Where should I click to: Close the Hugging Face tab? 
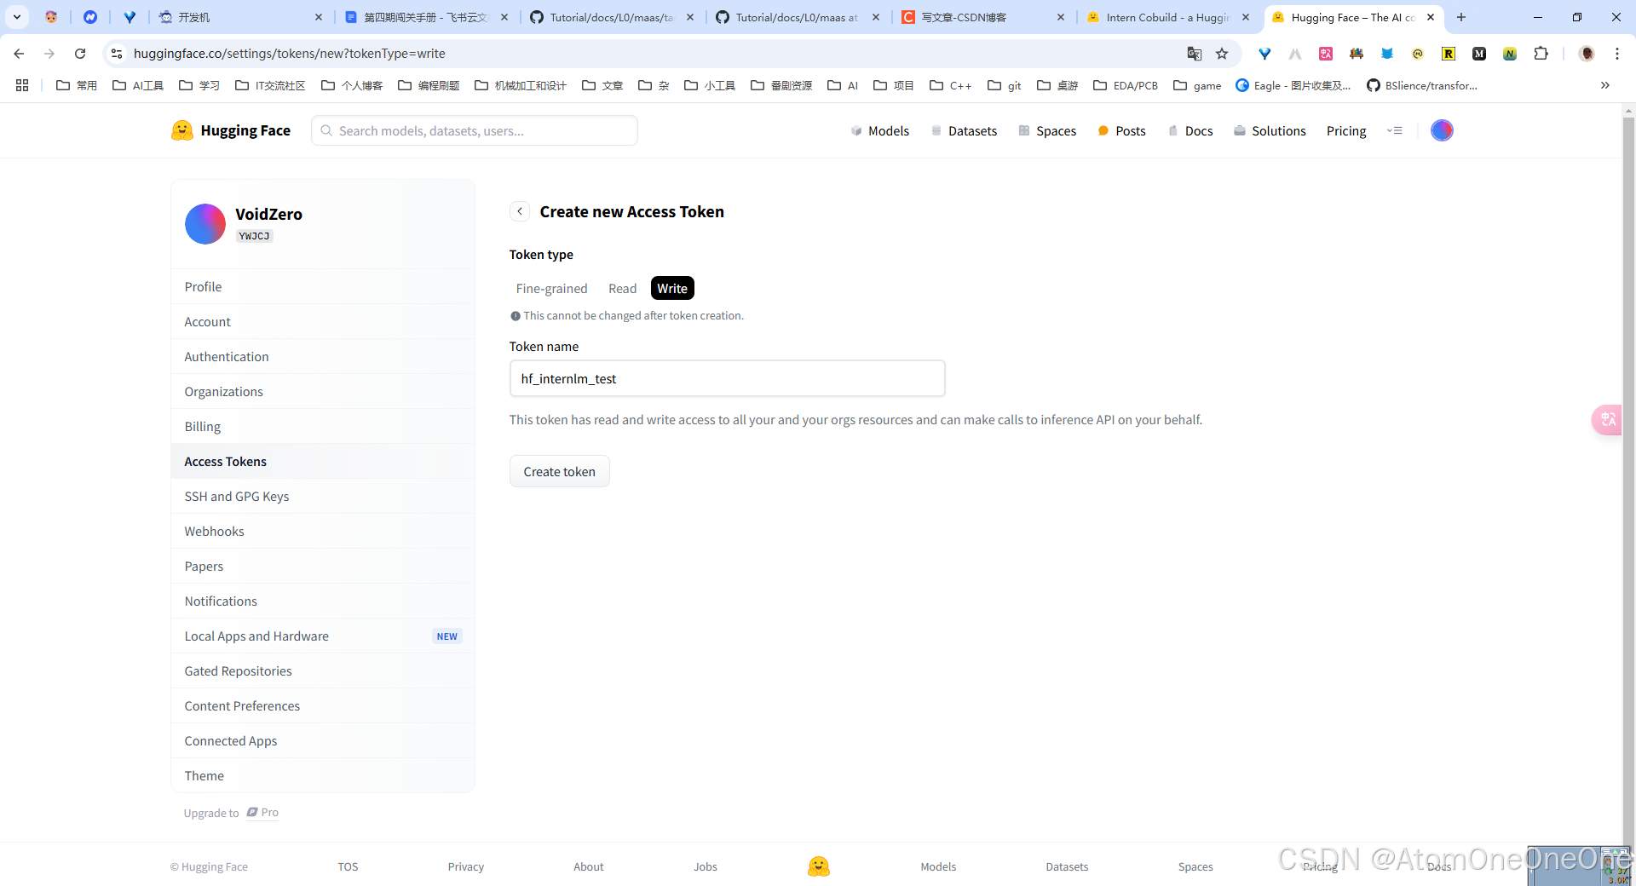coord(1431,17)
